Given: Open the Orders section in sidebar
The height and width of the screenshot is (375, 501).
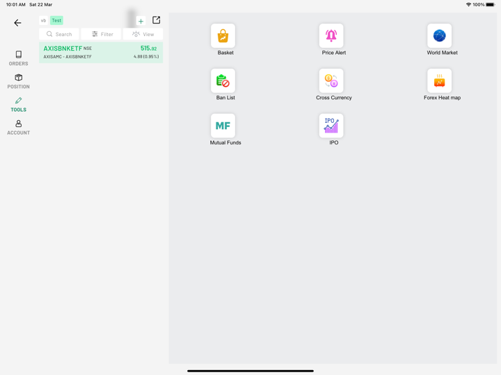Looking at the screenshot, I should pos(19,58).
